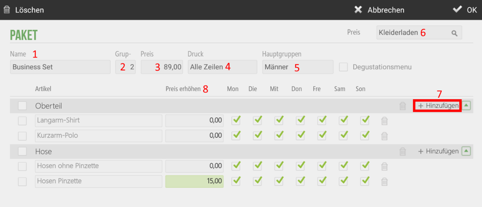The width and height of the screenshot is (482, 207).
Task: Collapse the Hose group with arrow button
Action: [x=466, y=151]
